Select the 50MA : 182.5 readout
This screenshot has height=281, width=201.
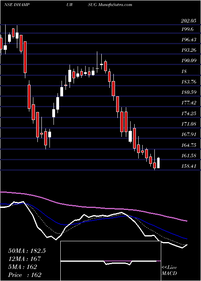point(27,251)
